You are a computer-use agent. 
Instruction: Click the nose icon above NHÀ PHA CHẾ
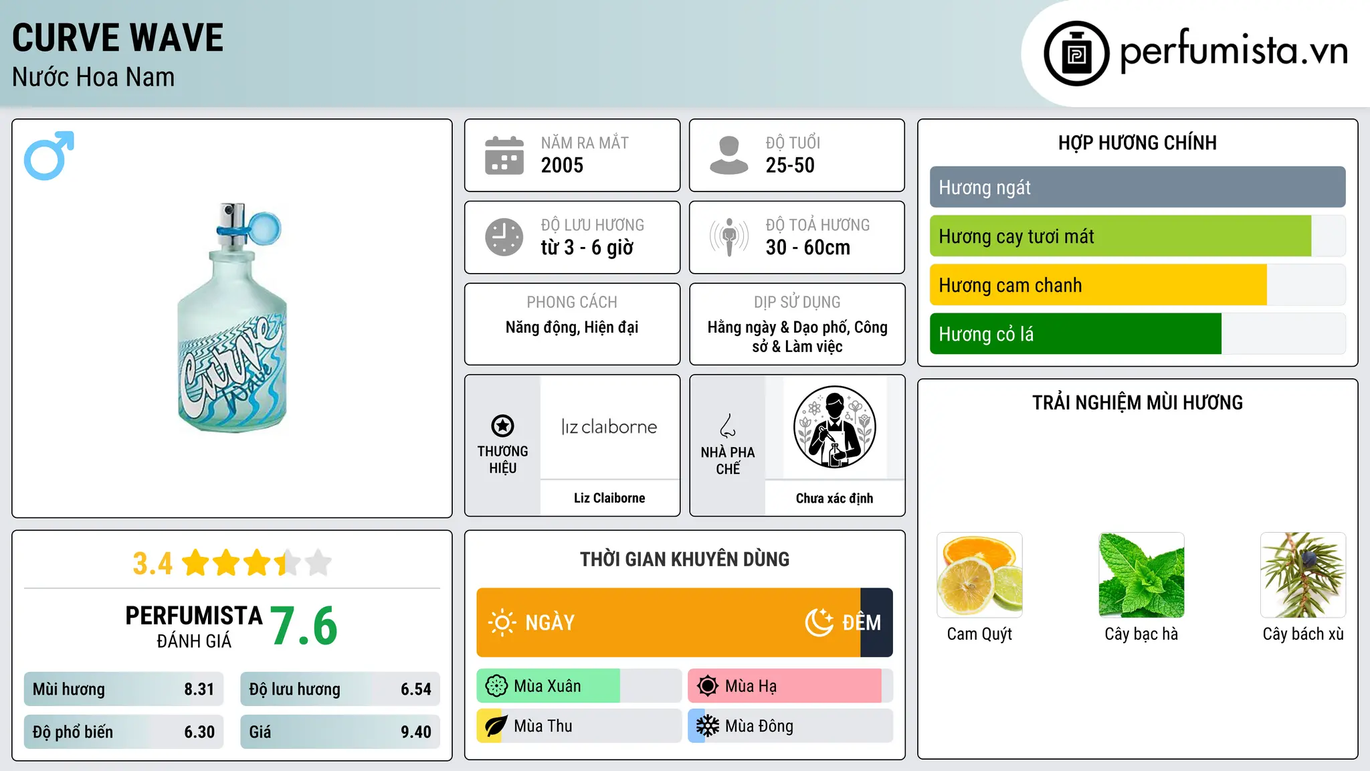pyautogui.click(x=728, y=426)
